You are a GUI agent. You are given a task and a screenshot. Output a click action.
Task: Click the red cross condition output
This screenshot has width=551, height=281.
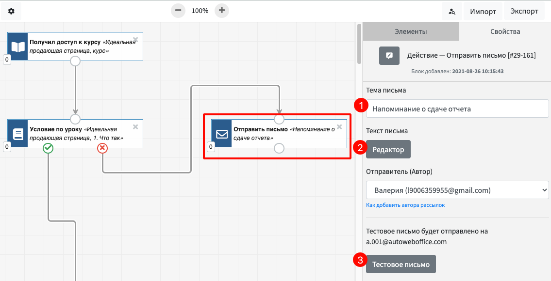click(x=102, y=148)
